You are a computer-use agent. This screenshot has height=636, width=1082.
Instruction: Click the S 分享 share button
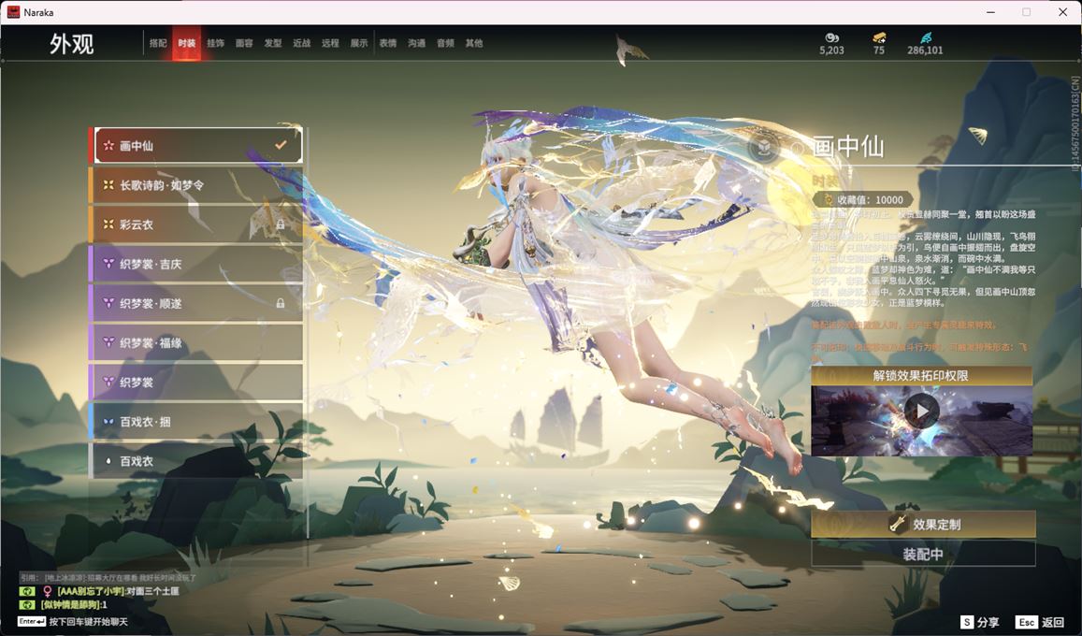(x=980, y=622)
